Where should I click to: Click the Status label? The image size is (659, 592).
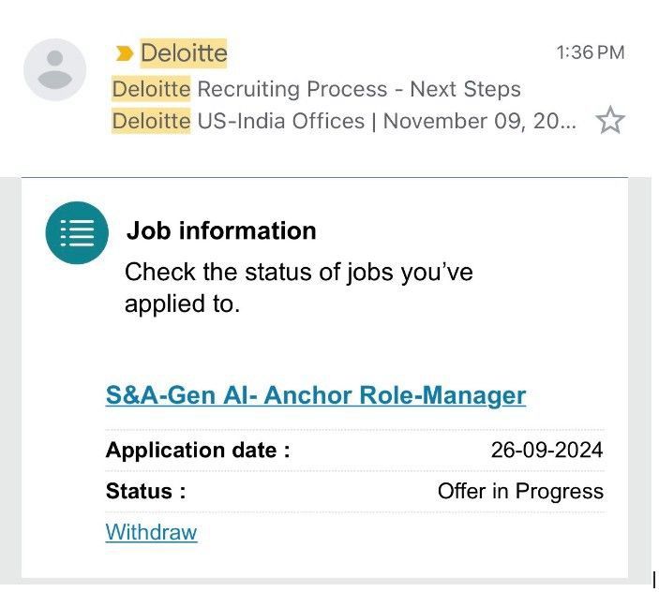145,491
